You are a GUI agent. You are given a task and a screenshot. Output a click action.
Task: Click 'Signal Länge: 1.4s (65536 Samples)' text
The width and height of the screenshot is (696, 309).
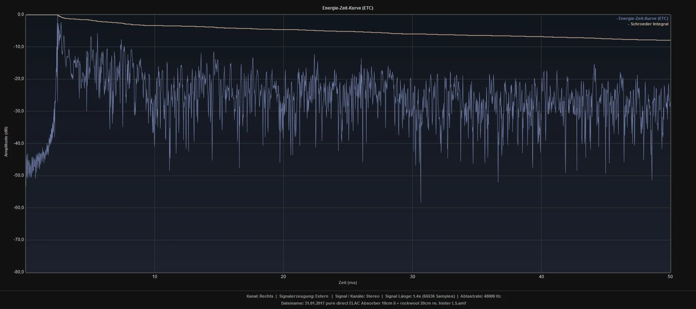[x=420, y=296]
